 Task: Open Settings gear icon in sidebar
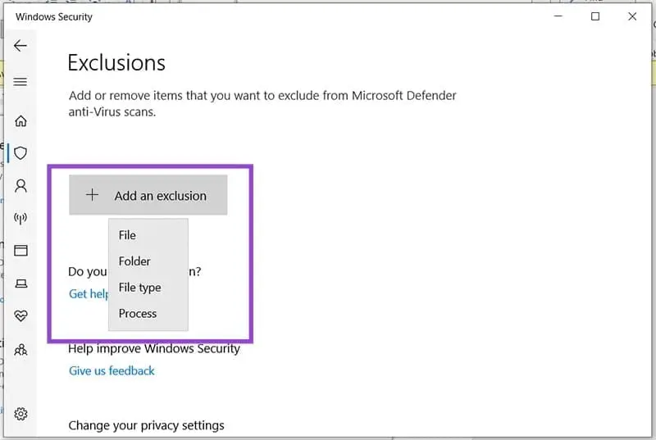(x=20, y=414)
